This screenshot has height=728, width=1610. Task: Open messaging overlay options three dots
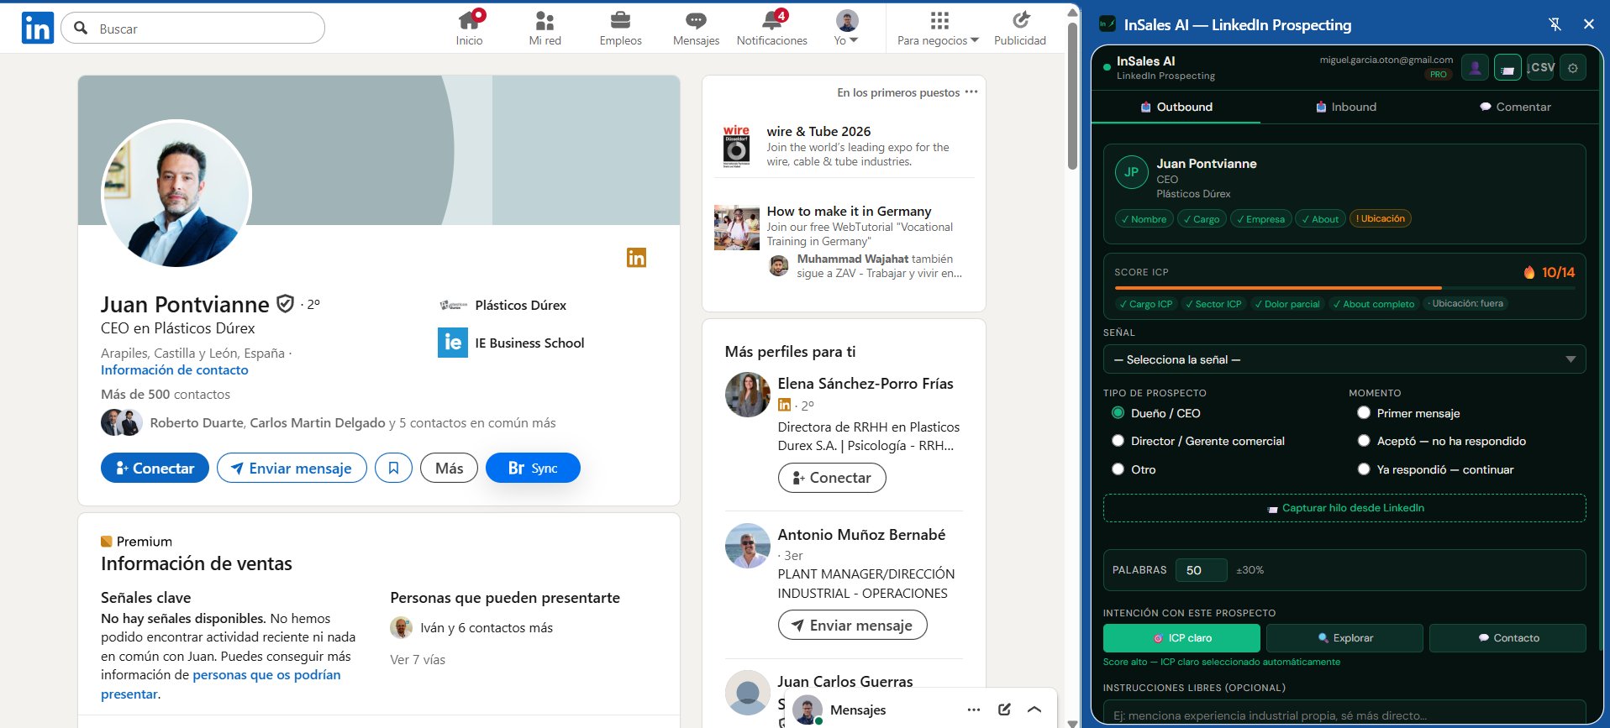[974, 710]
